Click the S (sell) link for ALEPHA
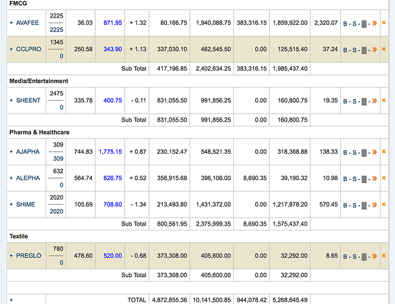 click(354, 179)
